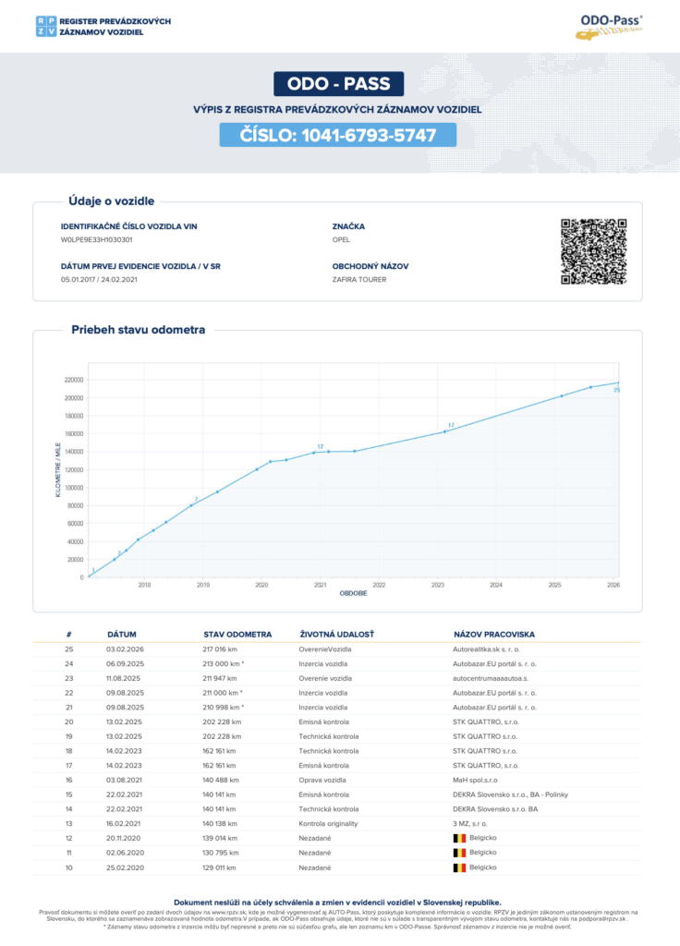Click the Belgian flag in row 12

458,837
